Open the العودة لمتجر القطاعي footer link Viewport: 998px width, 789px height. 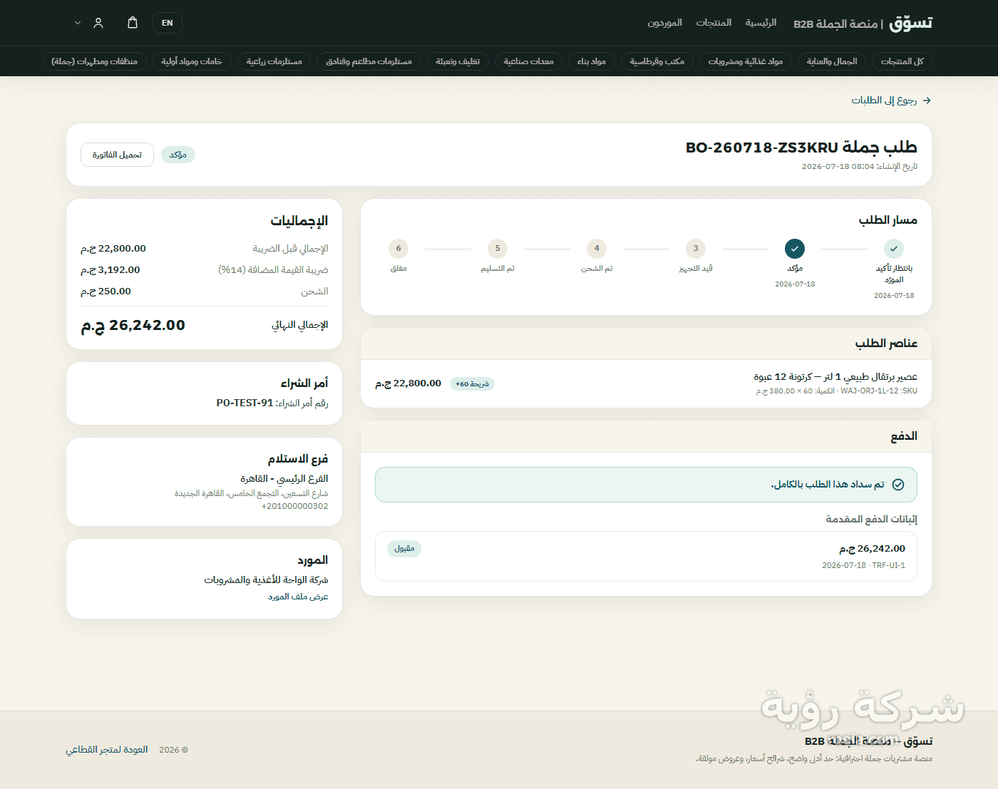click(x=107, y=750)
